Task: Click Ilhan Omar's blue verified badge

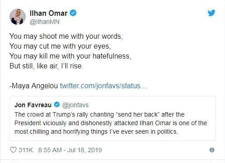Action: click(x=73, y=13)
